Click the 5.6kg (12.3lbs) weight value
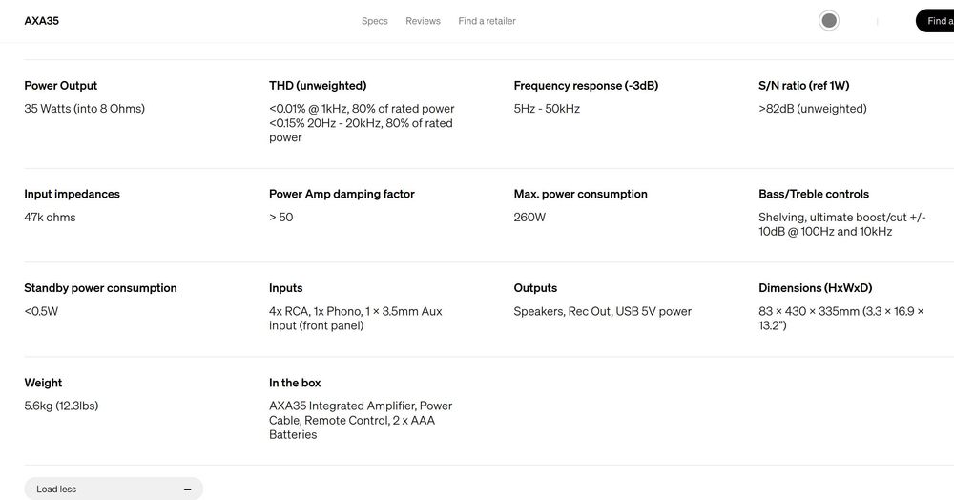 pos(61,406)
